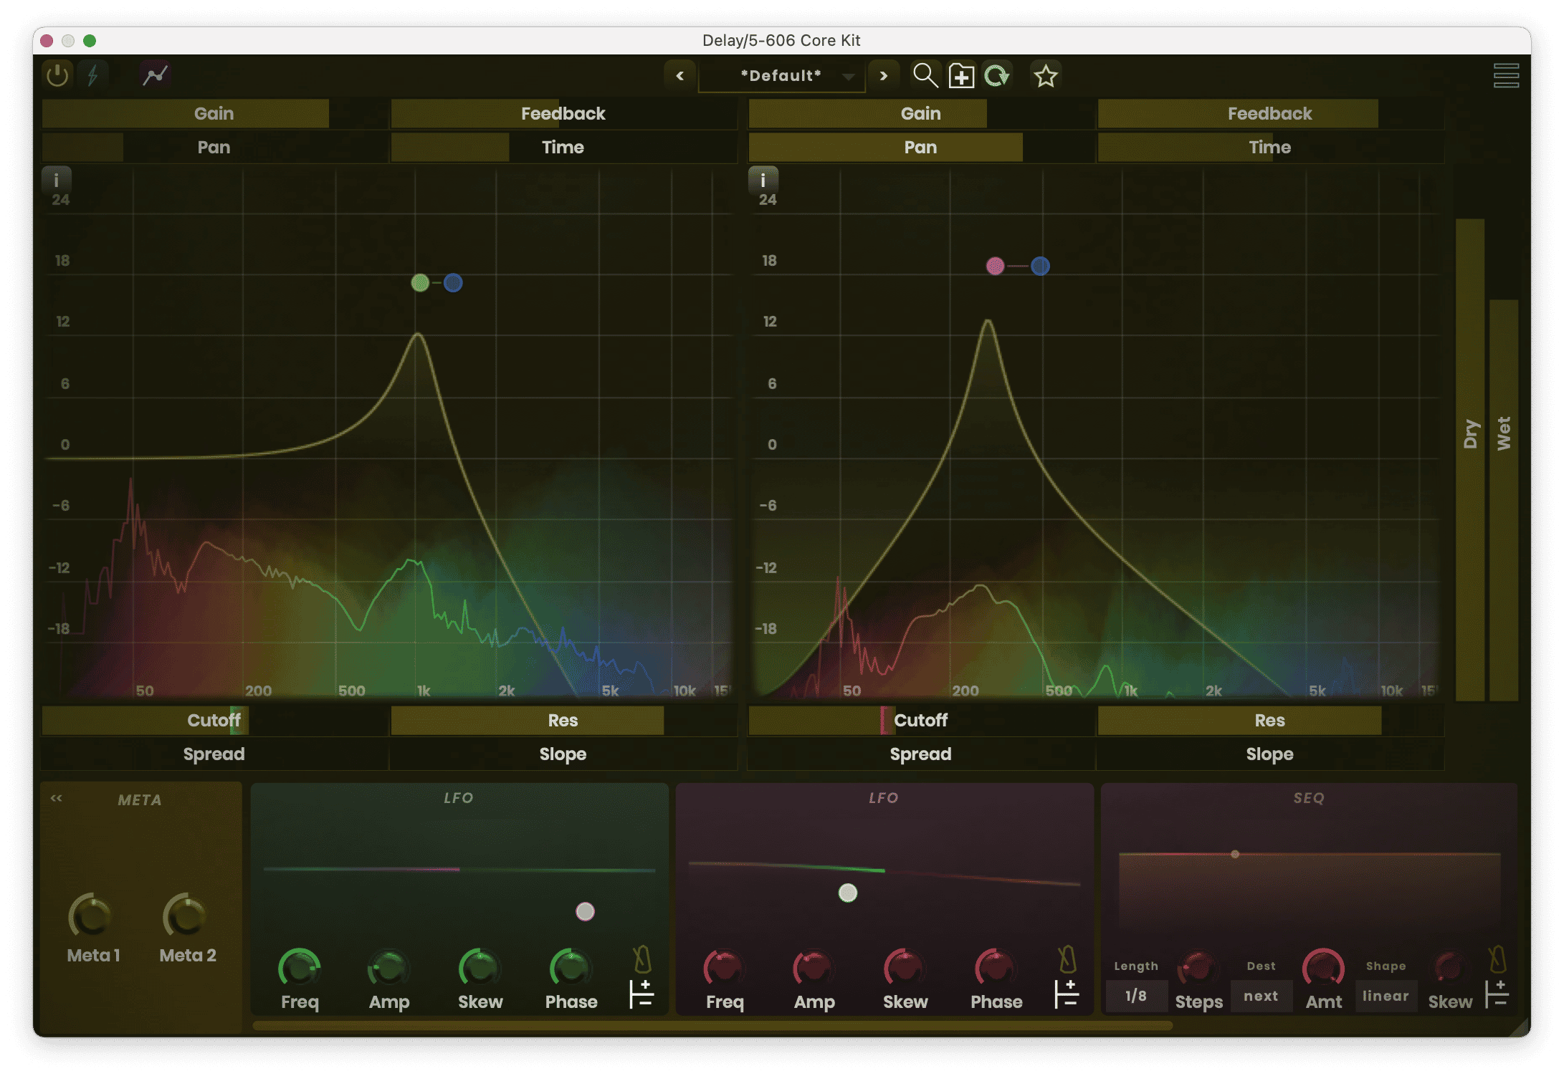This screenshot has height=1076, width=1564.
Task: Adjust left delay Gain slider
Action: click(214, 113)
